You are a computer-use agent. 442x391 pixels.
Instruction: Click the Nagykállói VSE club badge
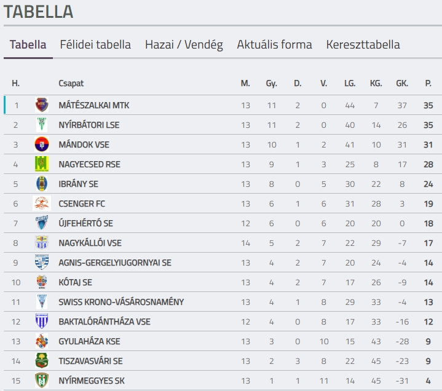41,243
